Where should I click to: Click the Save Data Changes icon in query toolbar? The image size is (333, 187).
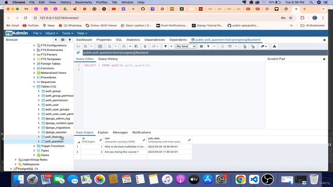pyautogui.click(x=100, y=46)
